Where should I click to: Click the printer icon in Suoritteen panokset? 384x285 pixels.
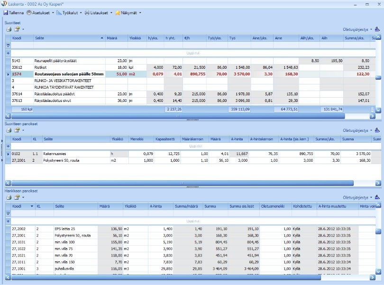pos(9,130)
